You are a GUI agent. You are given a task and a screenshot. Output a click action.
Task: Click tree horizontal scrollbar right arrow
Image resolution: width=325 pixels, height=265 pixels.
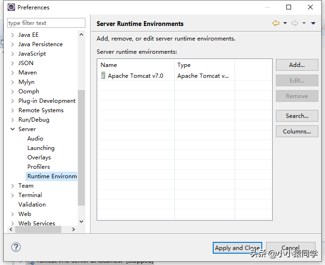[74, 229]
